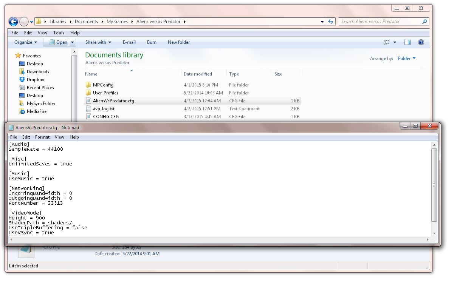The width and height of the screenshot is (457, 281).
Task: Click the Search Aliens versus Predator field
Action: pyautogui.click(x=380, y=22)
